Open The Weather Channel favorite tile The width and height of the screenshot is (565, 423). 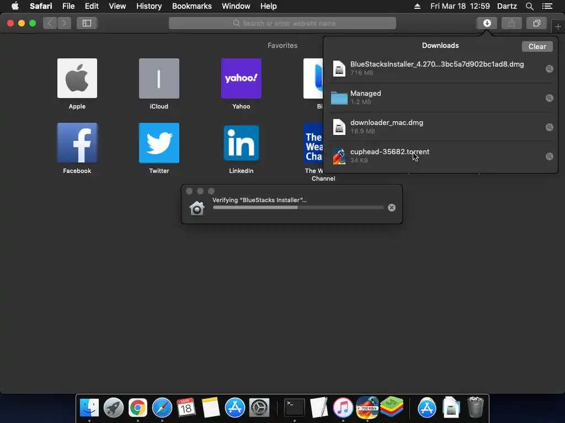click(313, 143)
